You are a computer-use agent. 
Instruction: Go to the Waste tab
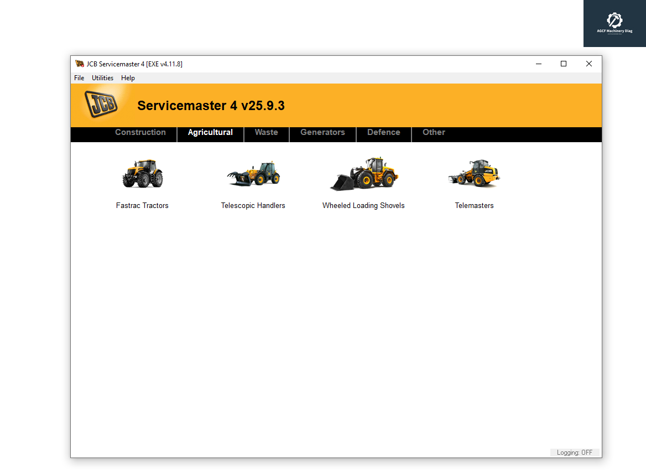[266, 133]
